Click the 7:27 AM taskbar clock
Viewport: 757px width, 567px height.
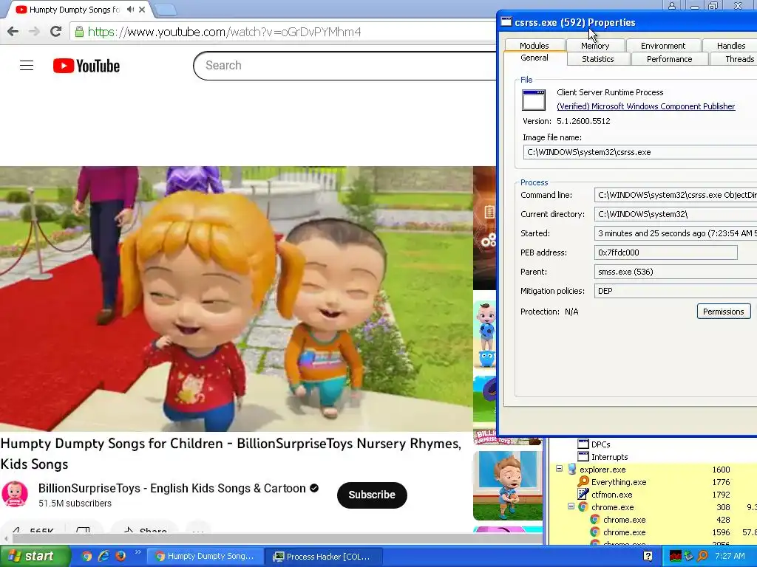[730, 556]
